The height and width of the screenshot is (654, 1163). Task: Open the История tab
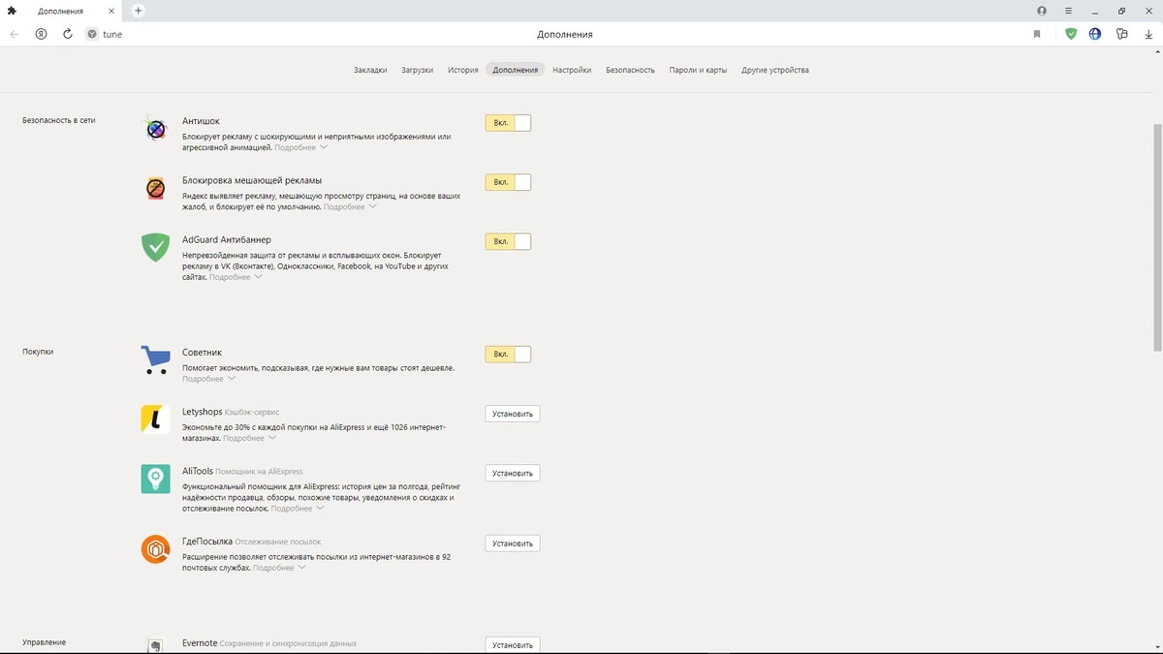point(463,70)
